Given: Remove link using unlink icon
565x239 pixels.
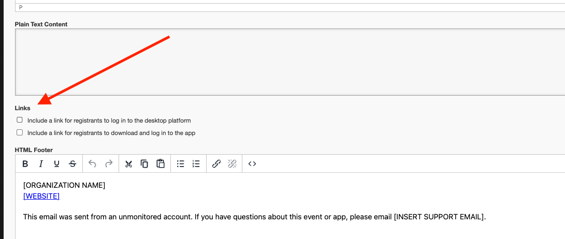Looking at the screenshot, I should pyautogui.click(x=233, y=164).
